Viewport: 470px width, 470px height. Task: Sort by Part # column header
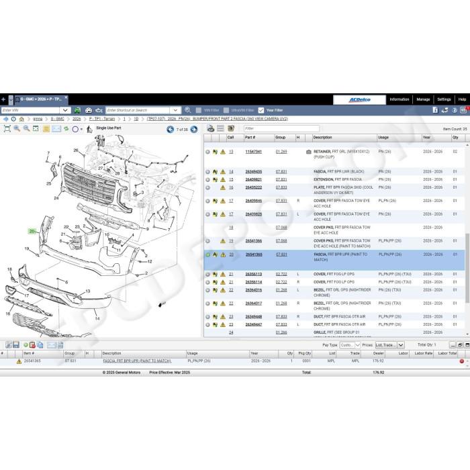point(258,138)
